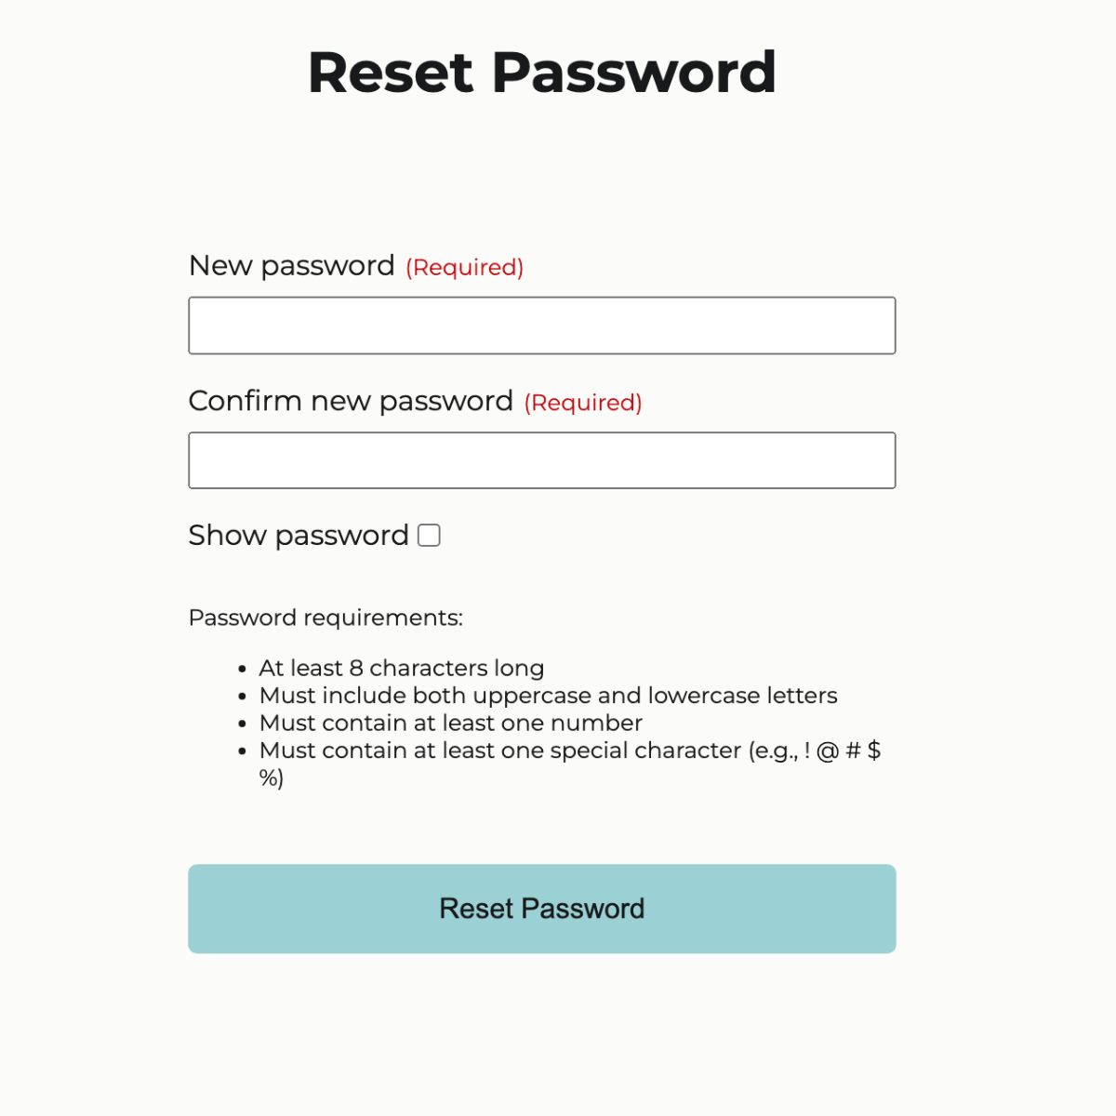Click the New password field label
Image resolution: width=1116 pixels, height=1116 pixels.
pos(292,266)
